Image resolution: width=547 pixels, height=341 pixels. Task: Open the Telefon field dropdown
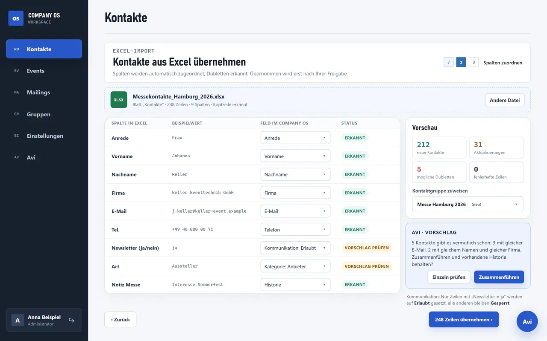tap(295, 229)
